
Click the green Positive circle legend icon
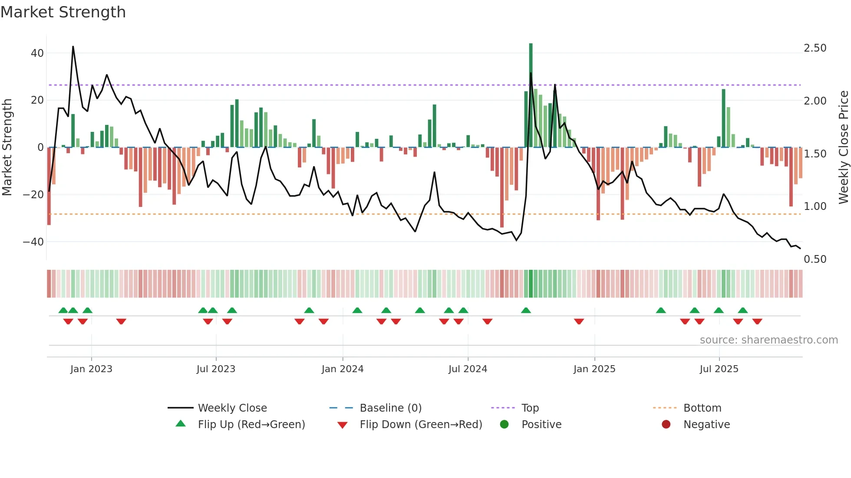504,424
